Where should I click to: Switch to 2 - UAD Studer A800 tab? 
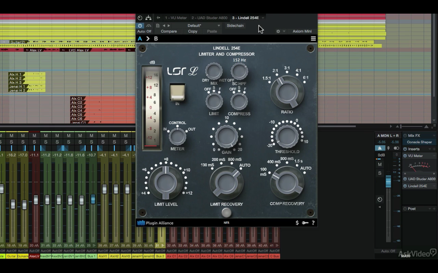click(x=209, y=18)
